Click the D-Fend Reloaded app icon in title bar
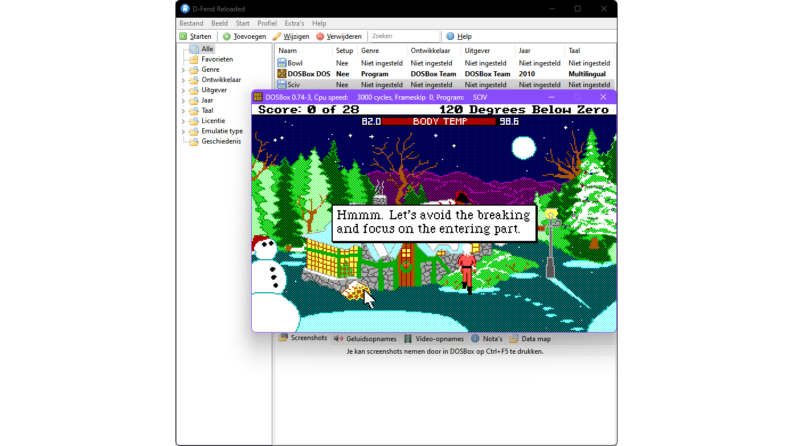This screenshot has height=446, width=793. click(x=185, y=9)
